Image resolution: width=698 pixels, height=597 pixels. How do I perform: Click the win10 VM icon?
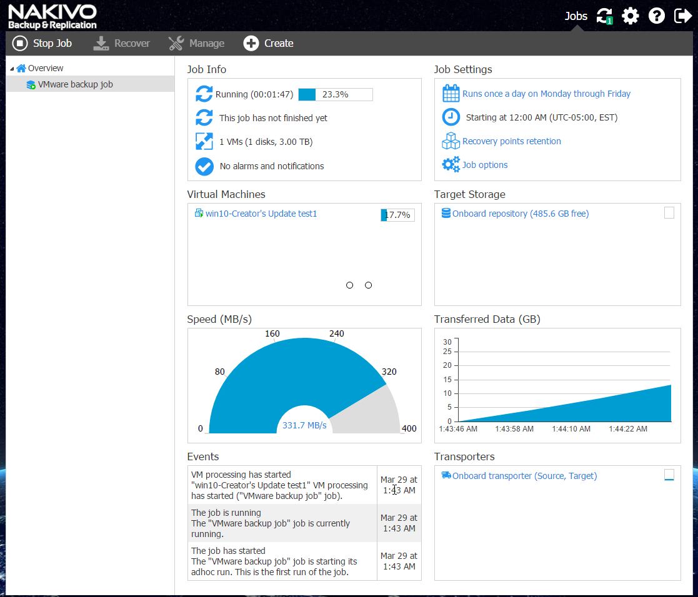tap(199, 213)
